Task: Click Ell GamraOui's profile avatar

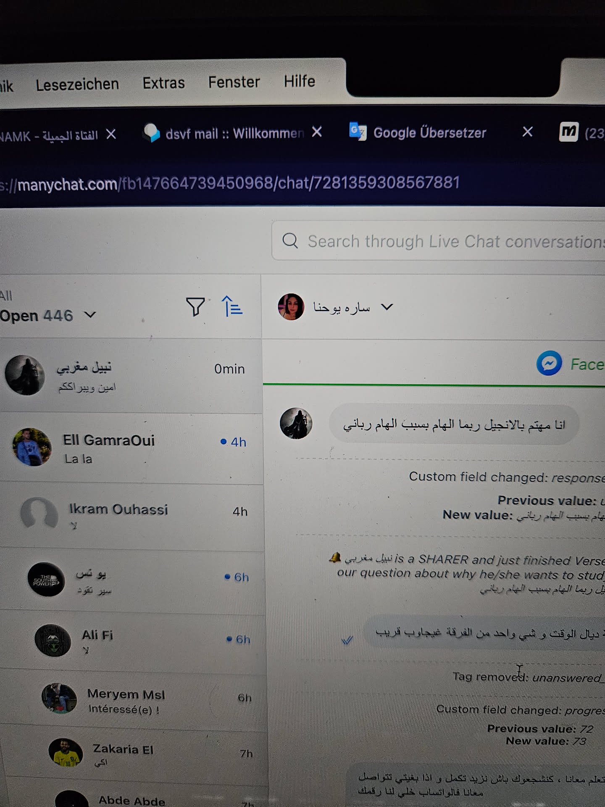Action: point(32,447)
